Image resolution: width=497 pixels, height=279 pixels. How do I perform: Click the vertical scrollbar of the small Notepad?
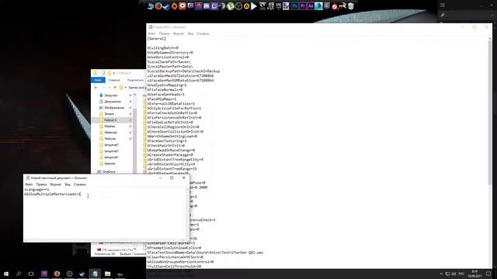click(187, 214)
